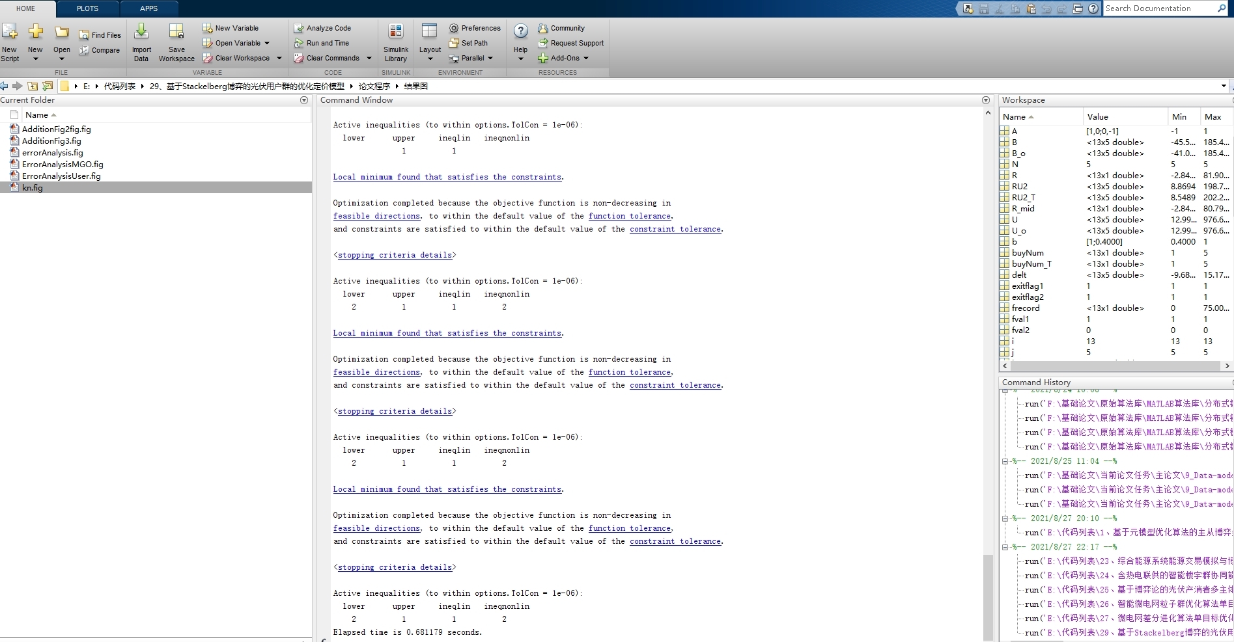Open the Parallel dropdown menu

[471, 58]
